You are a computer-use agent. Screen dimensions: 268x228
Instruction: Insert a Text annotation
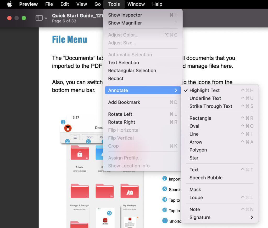[220, 170]
